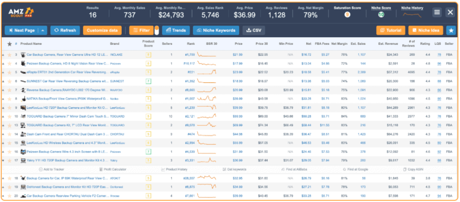Click the BSR 30 sparkline for rank #221
The width and height of the screenshot is (460, 202).
click(x=207, y=72)
